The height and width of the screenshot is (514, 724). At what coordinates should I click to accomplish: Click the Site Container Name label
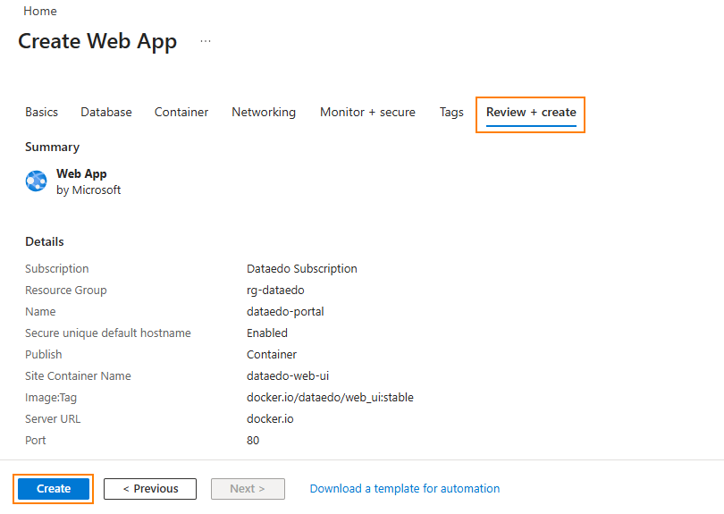[78, 376]
